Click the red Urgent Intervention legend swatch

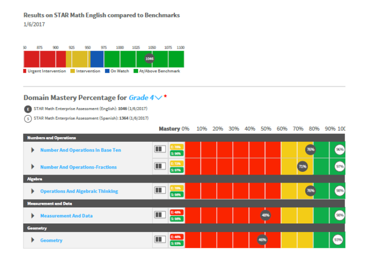point(24,71)
